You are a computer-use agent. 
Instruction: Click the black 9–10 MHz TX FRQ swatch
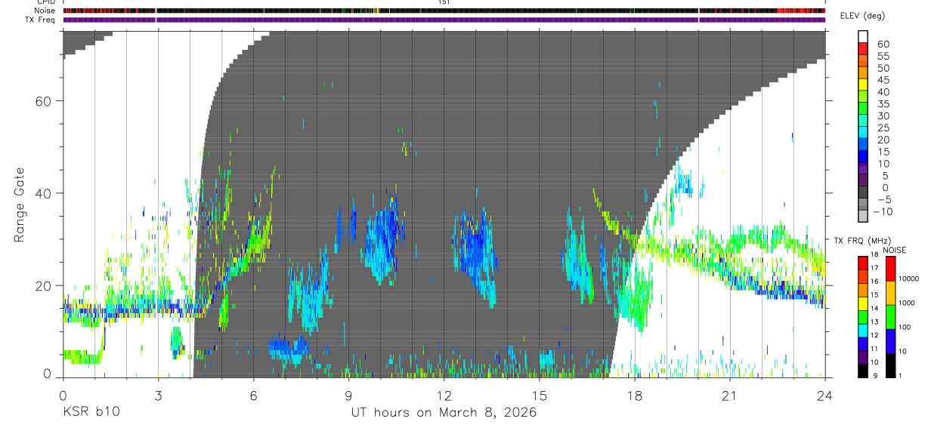[863, 370]
